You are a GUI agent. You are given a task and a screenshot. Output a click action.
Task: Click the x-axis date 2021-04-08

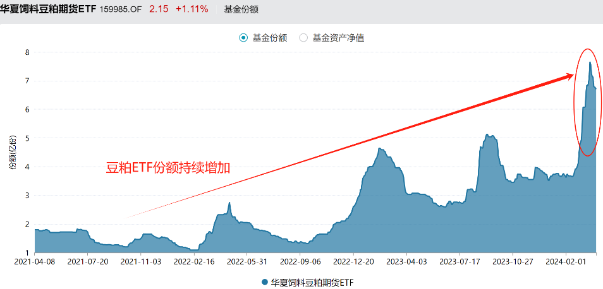(35, 261)
